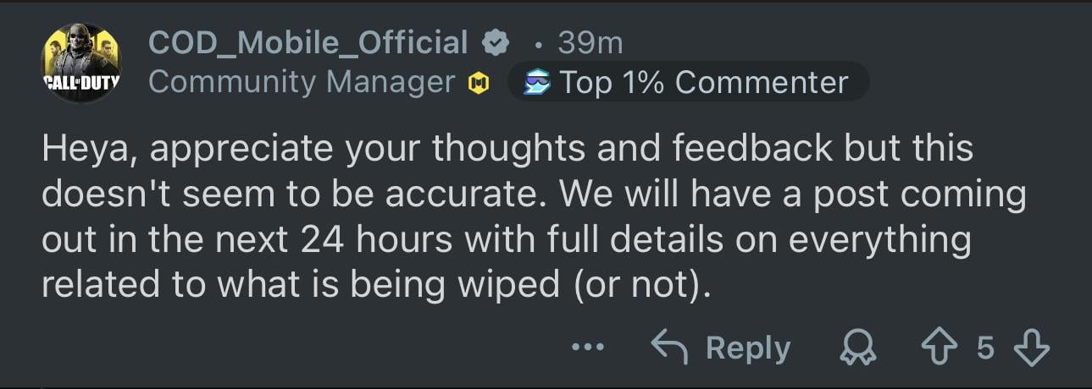Viewport: 1092px width, 389px height.
Task: Click the curved reply arrow icon
Action: coord(669,347)
